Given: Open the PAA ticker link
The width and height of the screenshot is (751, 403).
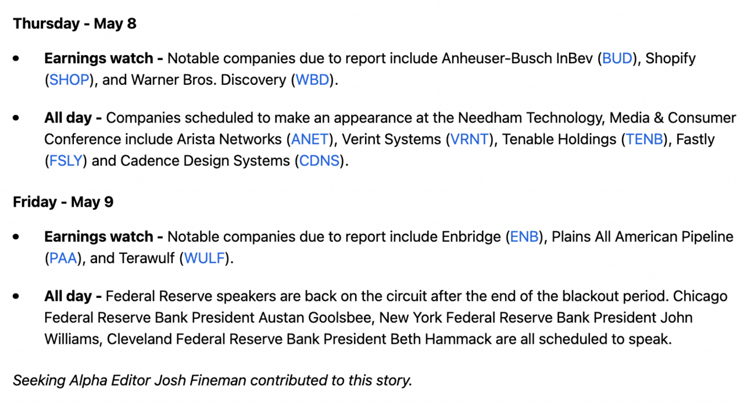Looking at the screenshot, I should pyautogui.click(x=63, y=258).
